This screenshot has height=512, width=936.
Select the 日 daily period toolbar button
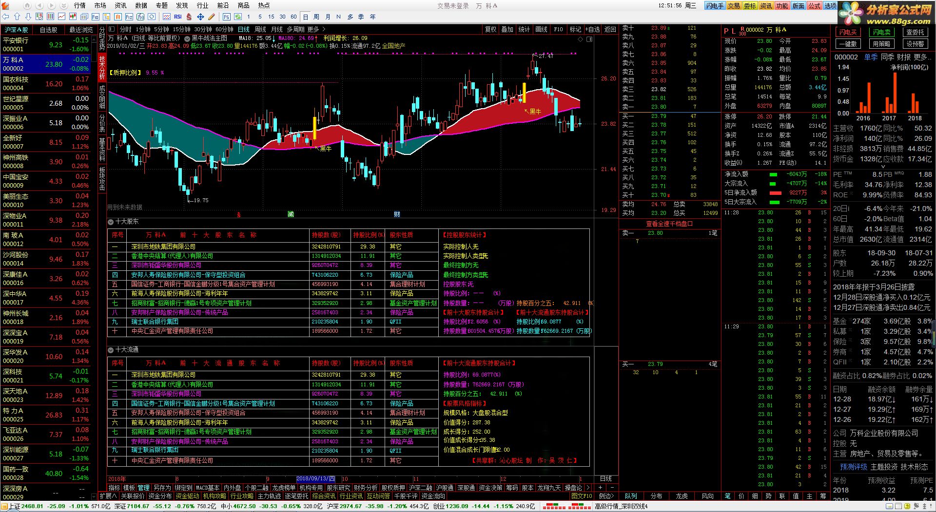(x=305, y=17)
